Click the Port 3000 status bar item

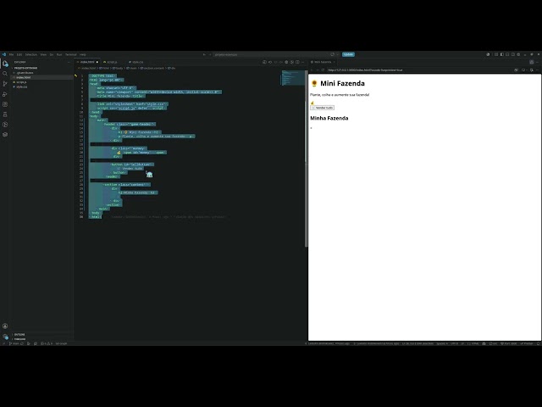pyautogui.click(x=509, y=343)
